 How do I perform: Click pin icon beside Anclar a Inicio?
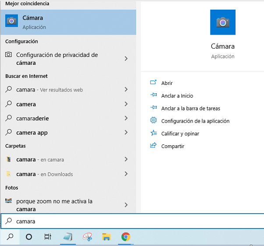[153, 95]
